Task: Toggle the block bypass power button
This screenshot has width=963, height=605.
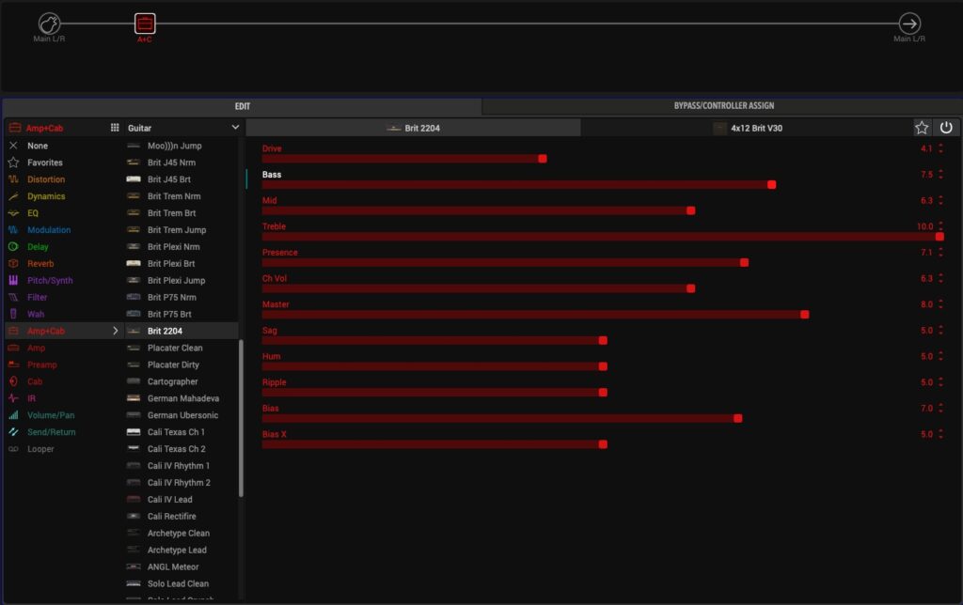Action: 946,128
